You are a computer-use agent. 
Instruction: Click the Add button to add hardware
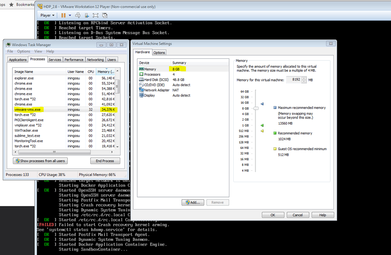click(x=193, y=202)
